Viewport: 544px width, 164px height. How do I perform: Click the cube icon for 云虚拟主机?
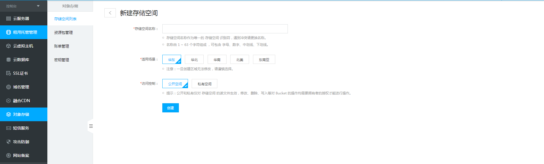pos(9,46)
